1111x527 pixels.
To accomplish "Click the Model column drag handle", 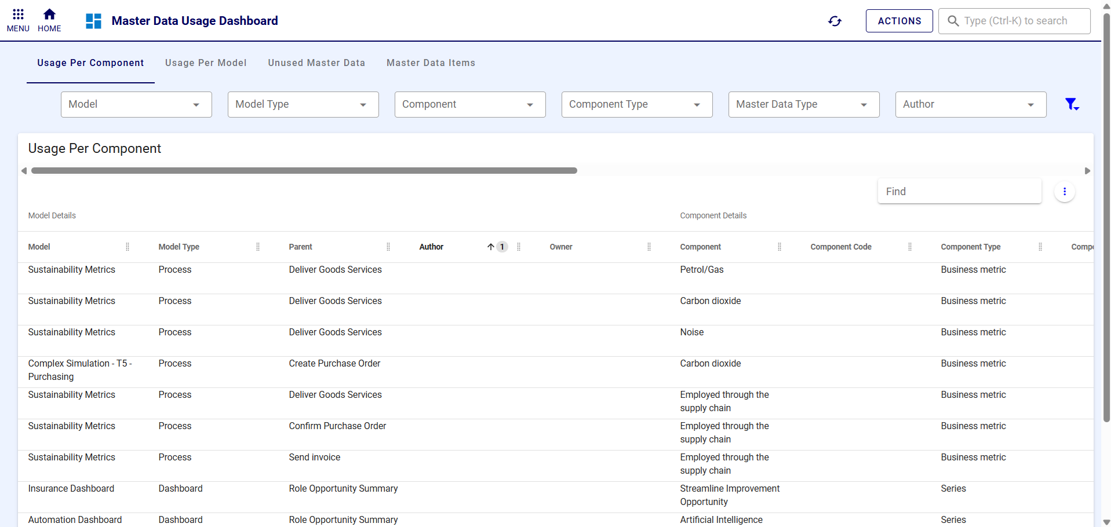I will pos(128,247).
